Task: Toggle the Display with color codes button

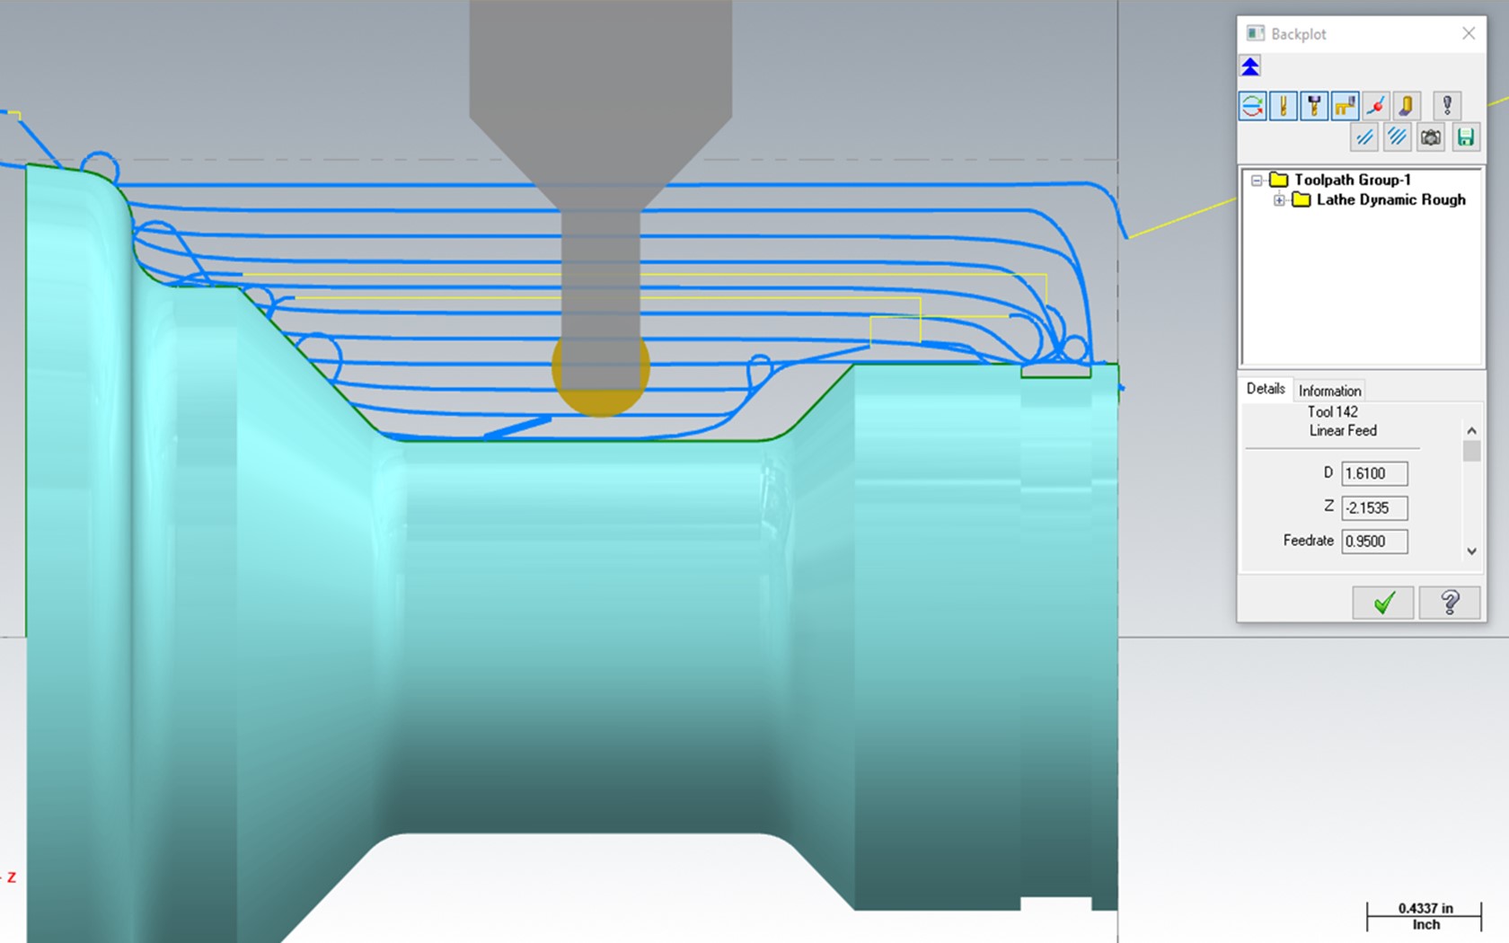Action: (x=1253, y=106)
